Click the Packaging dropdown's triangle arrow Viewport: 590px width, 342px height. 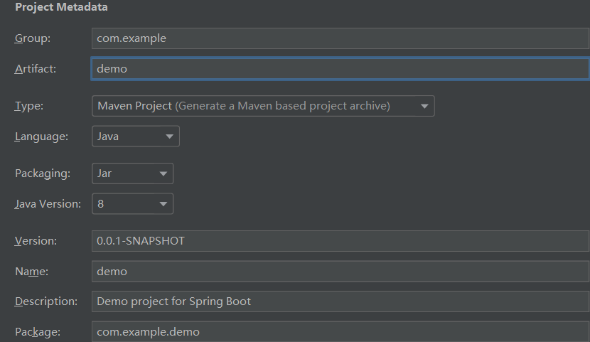(x=163, y=173)
